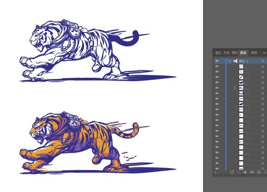Image resolution: width=267 pixels, height=192 pixels.
Task: Click the Locate Object magnifier icon
Action: [239, 172]
